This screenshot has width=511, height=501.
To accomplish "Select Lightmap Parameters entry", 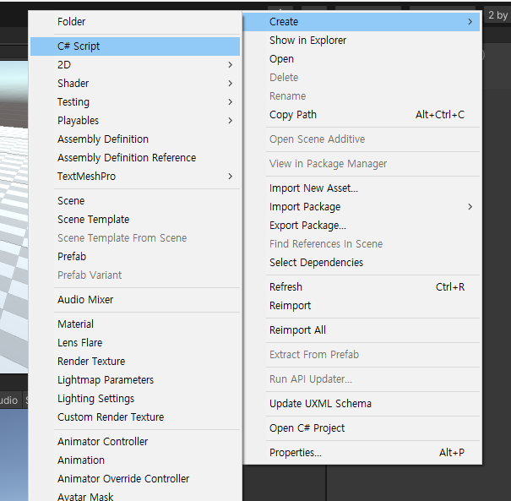I will tap(135, 379).
